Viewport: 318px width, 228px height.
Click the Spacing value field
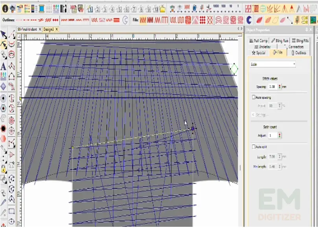tap(273, 86)
